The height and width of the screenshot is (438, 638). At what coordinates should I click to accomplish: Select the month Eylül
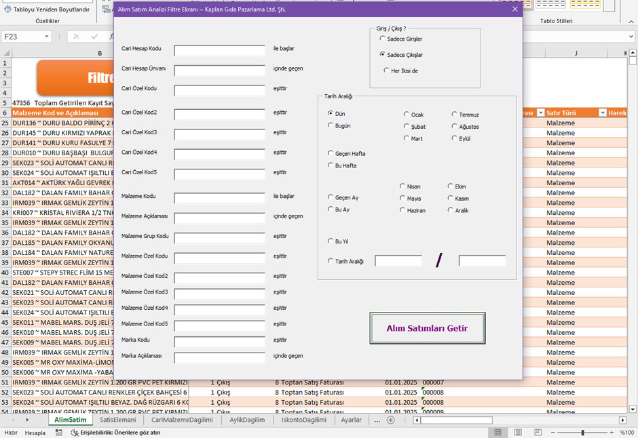(461, 138)
